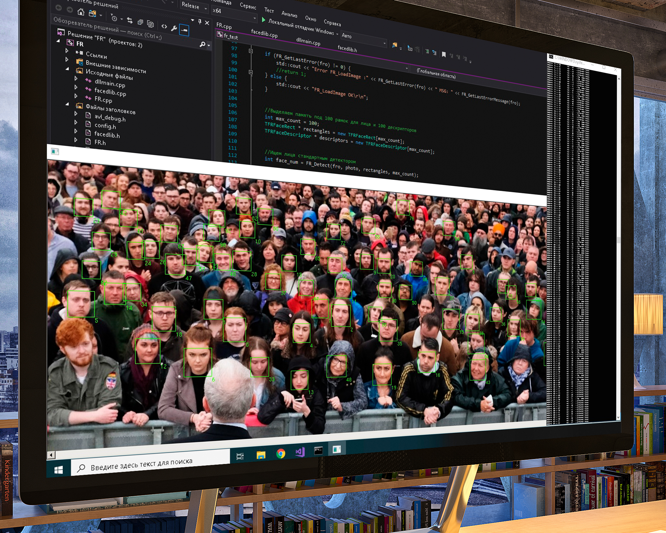Open Visual Studio from the taskbar

pos(300,452)
